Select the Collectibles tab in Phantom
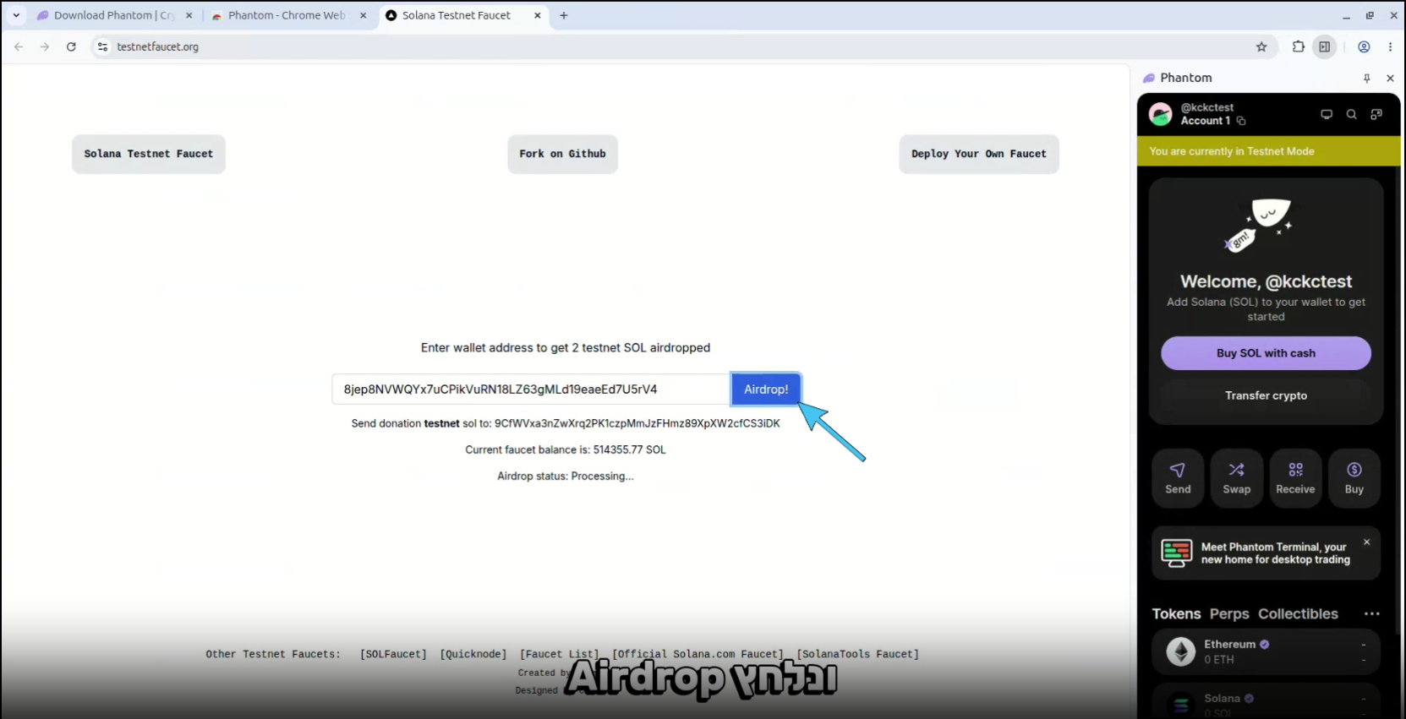This screenshot has width=1406, height=719. pos(1298,614)
